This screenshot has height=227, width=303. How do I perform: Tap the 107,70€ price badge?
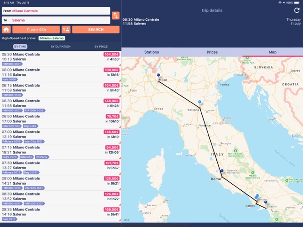(112, 163)
